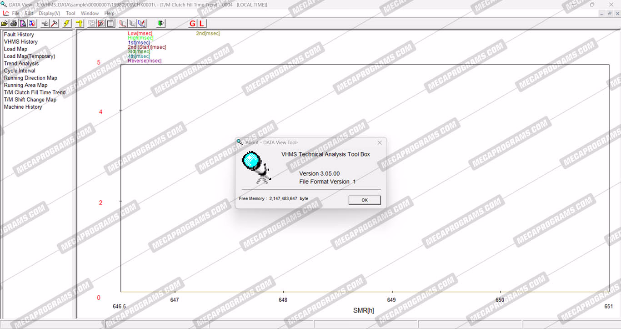Select T/M Shift Change Map in sidebar
This screenshot has width=621, height=329.
click(30, 100)
